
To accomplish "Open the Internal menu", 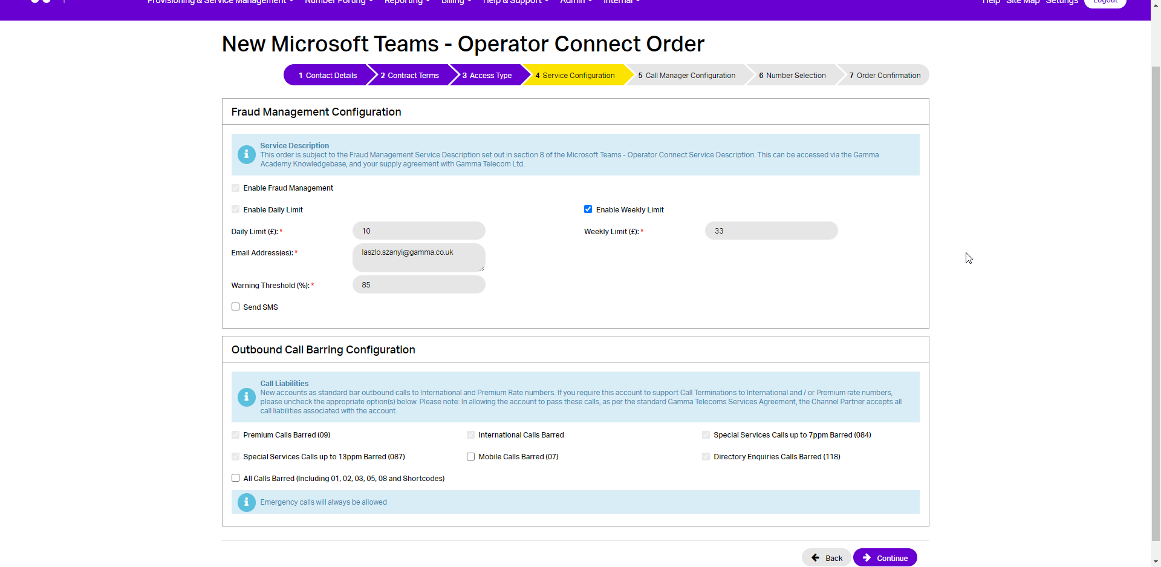I will click(622, 2).
